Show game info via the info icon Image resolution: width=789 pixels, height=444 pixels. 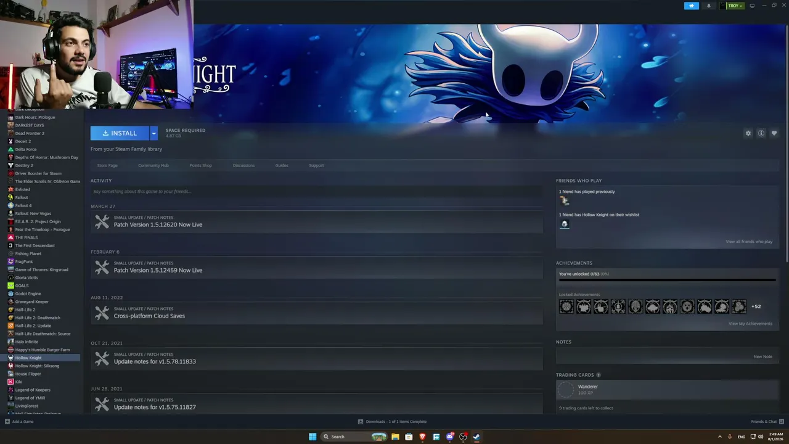[x=761, y=133]
